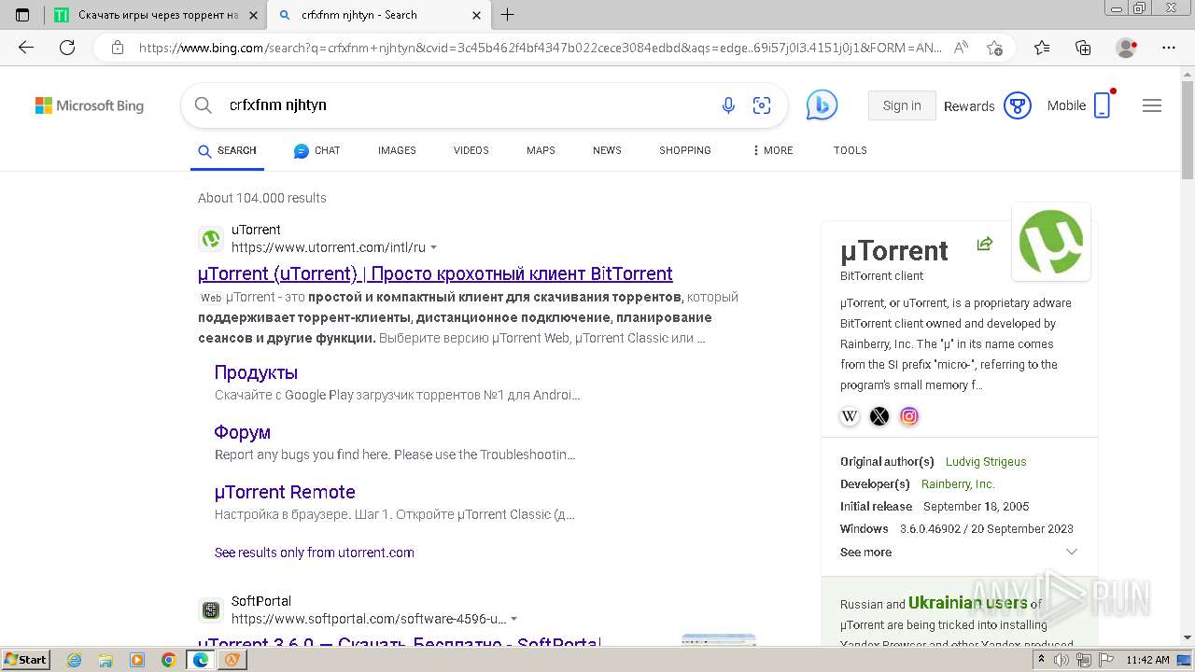Click the Mobile phone icon

(1103, 105)
